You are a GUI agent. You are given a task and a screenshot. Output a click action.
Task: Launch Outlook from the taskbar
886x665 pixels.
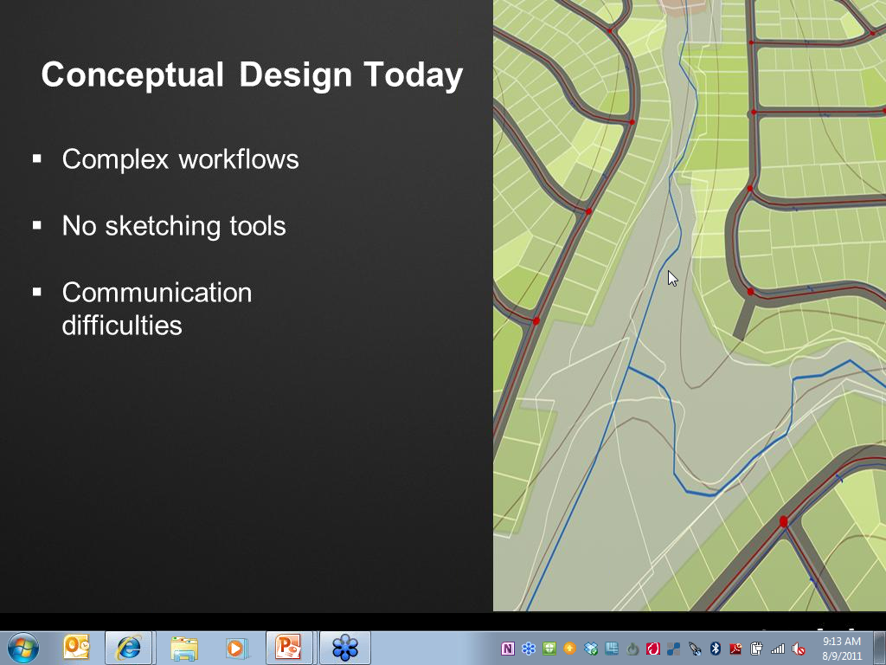pyautogui.click(x=76, y=648)
